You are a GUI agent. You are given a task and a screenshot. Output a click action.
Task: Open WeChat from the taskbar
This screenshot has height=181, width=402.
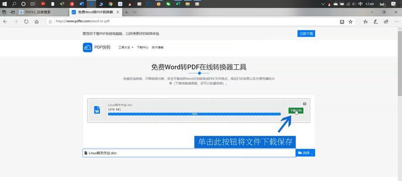[x=168, y=4]
